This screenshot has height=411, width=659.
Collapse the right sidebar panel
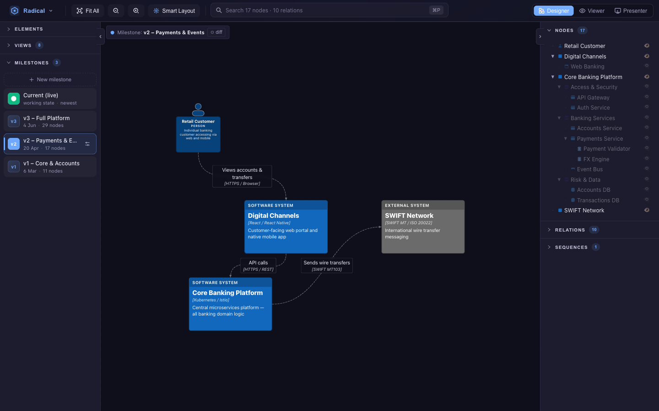coord(540,37)
